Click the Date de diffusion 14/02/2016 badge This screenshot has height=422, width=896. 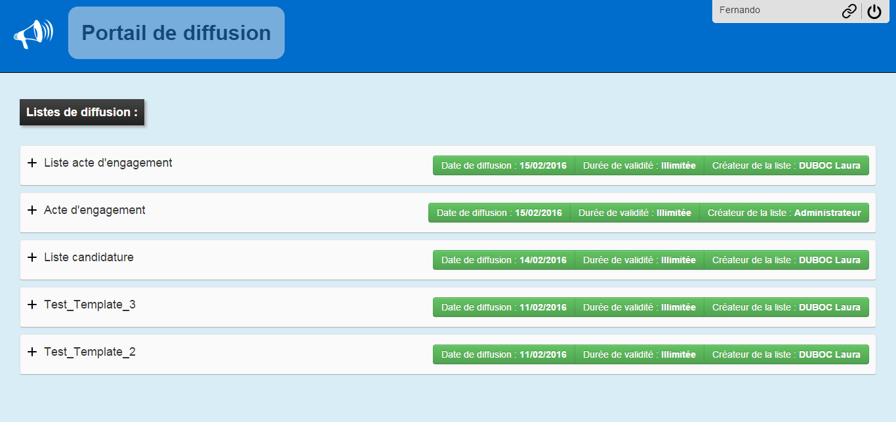pyautogui.click(x=504, y=260)
